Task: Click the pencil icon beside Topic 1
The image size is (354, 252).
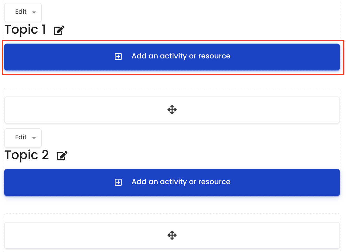Action: point(59,30)
